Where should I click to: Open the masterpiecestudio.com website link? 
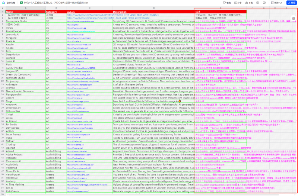pos(81,22)
